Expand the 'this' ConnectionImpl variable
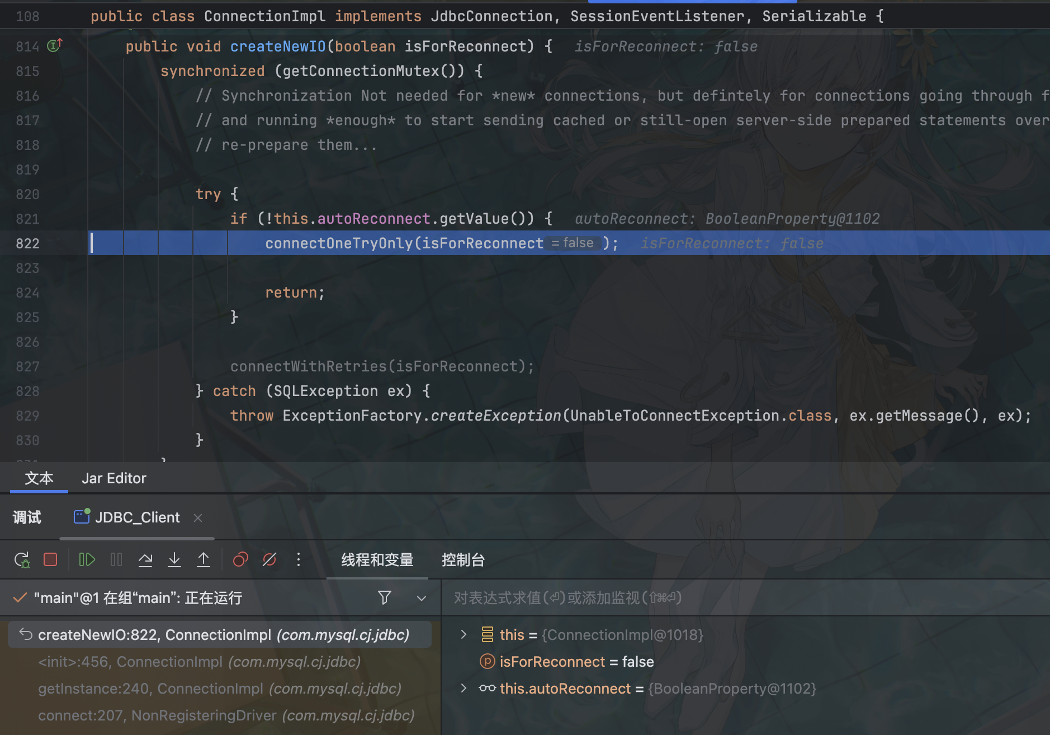This screenshot has height=735, width=1050. (x=463, y=634)
